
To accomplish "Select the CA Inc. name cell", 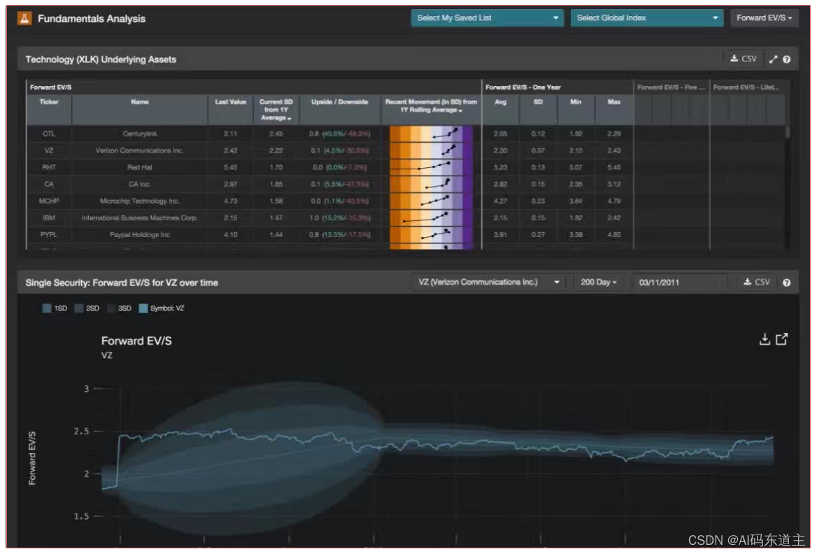I will 140,184.
